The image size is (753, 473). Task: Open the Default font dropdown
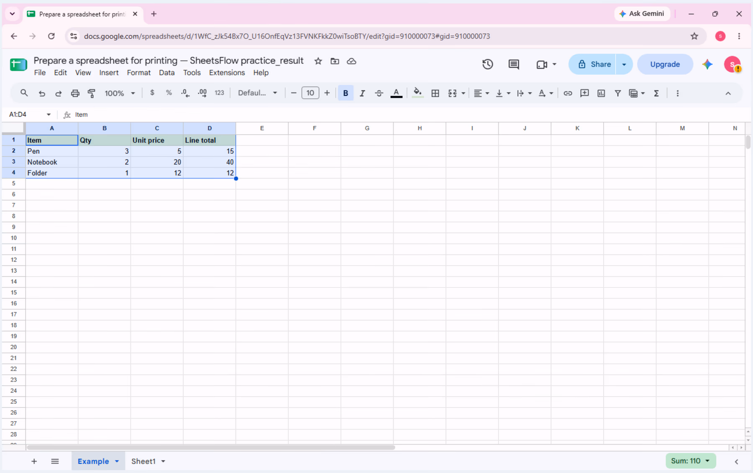(257, 93)
